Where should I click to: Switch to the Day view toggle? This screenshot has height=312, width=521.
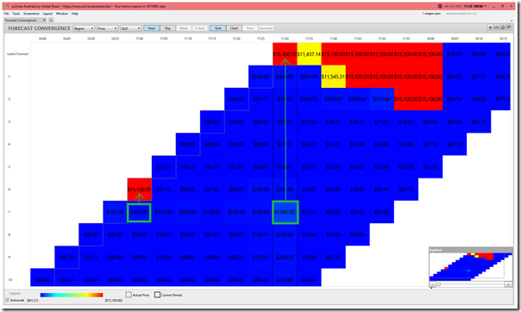pos(168,28)
